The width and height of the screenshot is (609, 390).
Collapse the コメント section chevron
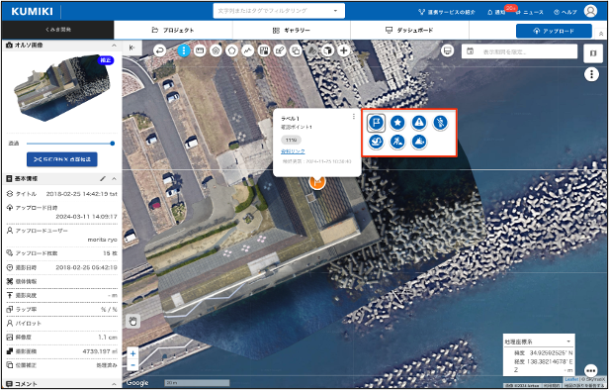(115, 384)
